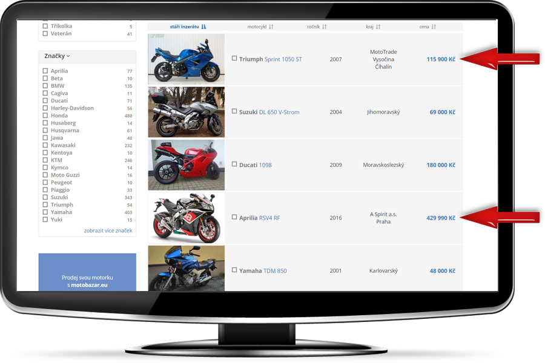Tick the Aprilia brand checkbox

coord(45,71)
